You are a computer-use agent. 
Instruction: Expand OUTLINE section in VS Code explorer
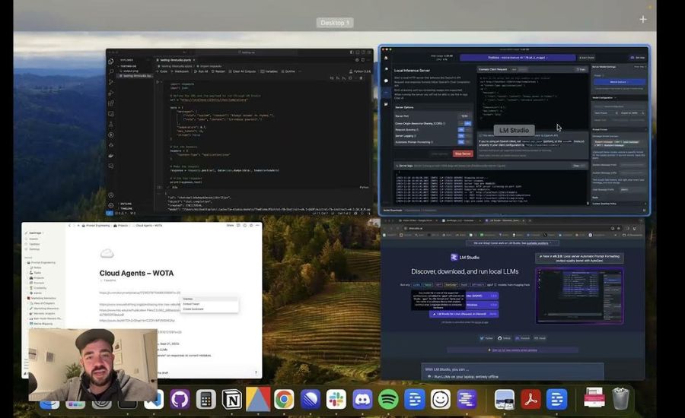(x=126, y=204)
